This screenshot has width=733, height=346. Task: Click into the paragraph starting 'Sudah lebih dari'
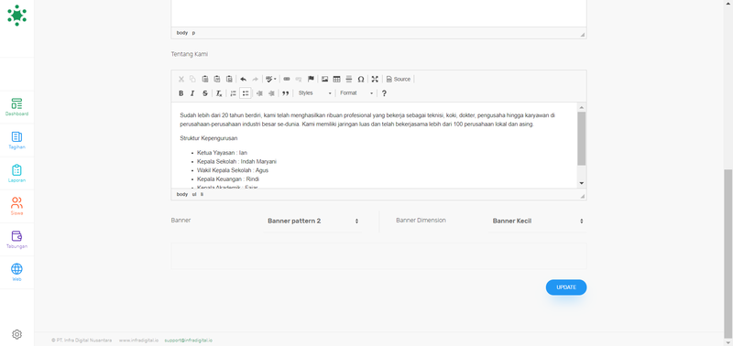point(367,120)
